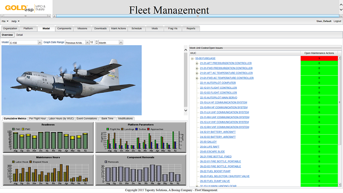Select the Per Flight Hour tab
This screenshot has width=343, height=193.
click(37, 119)
